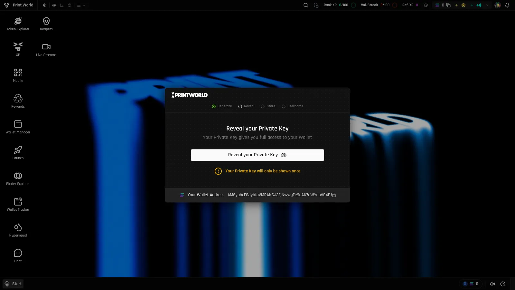Click the Vol. Streak 0/100 indicator
515x290 pixels.
pyautogui.click(x=379, y=5)
